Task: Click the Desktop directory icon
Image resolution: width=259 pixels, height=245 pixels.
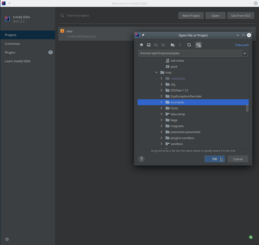Action: click(149, 45)
